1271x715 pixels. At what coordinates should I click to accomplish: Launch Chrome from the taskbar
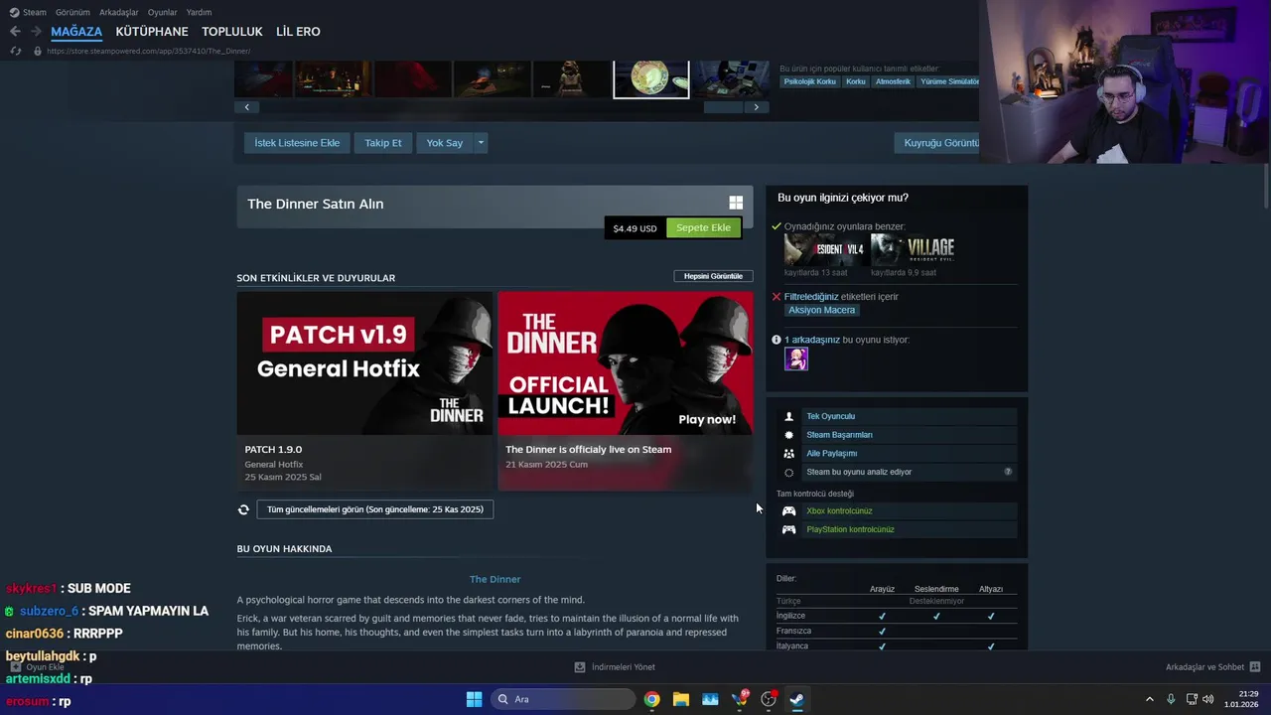tap(651, 699)
